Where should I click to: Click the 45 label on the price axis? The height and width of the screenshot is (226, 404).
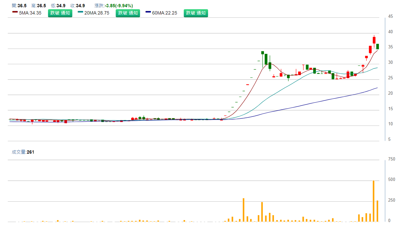tap(391, 16)
